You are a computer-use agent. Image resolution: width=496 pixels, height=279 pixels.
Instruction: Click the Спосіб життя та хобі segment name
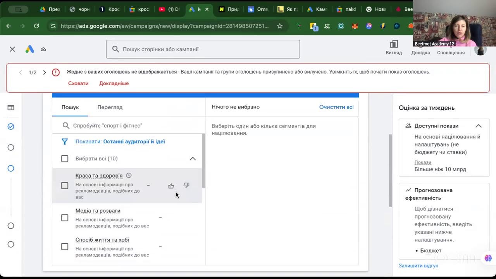[x=102, y=240]
